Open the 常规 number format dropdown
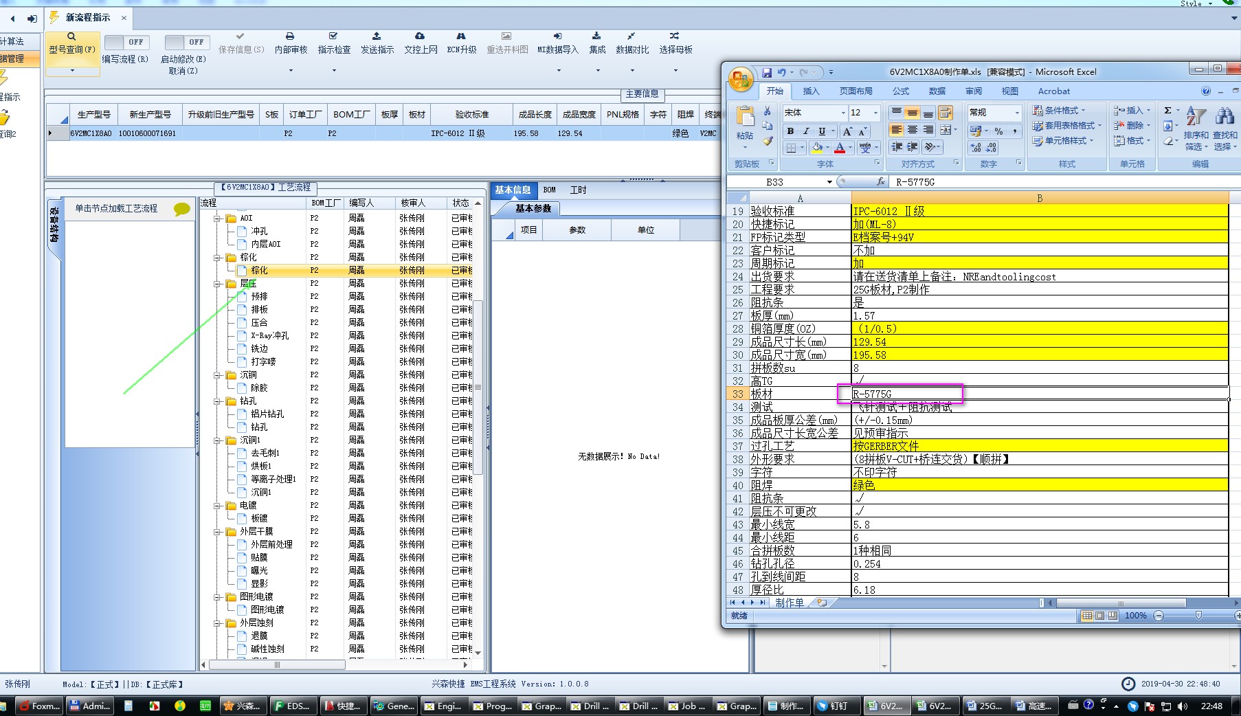The image size is (1241, 716). click(1017, 113)
